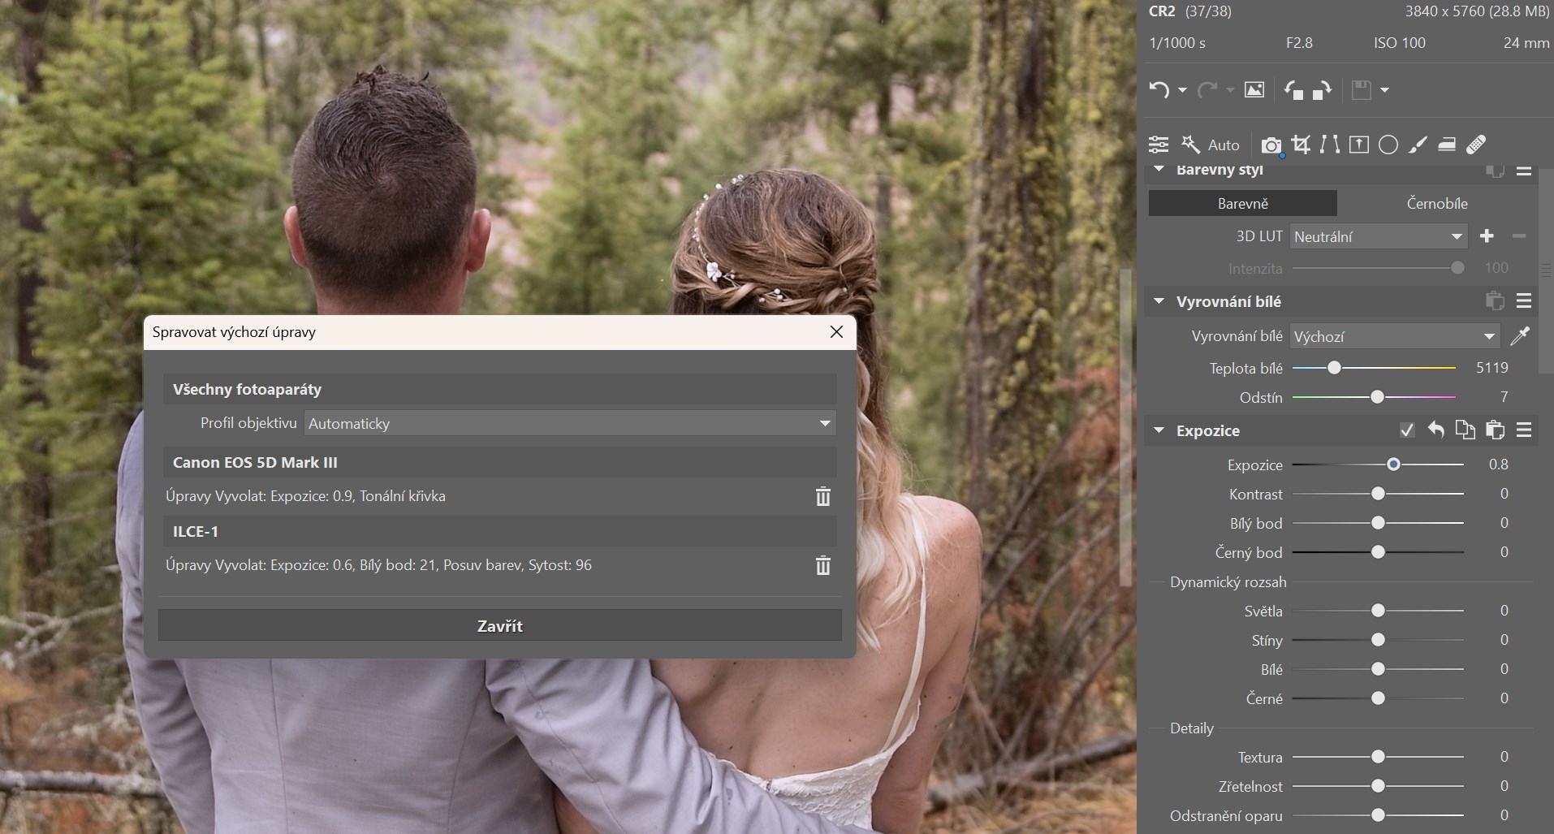This screenshot has width=1554, height=834.
Task: Choose the filter brush tool
Action: (x=1418, y=145)
